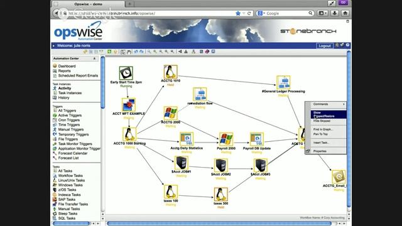Choose Hide Skipped menu entry
This screenshot has width=402, height=226.
coord(329,121)
